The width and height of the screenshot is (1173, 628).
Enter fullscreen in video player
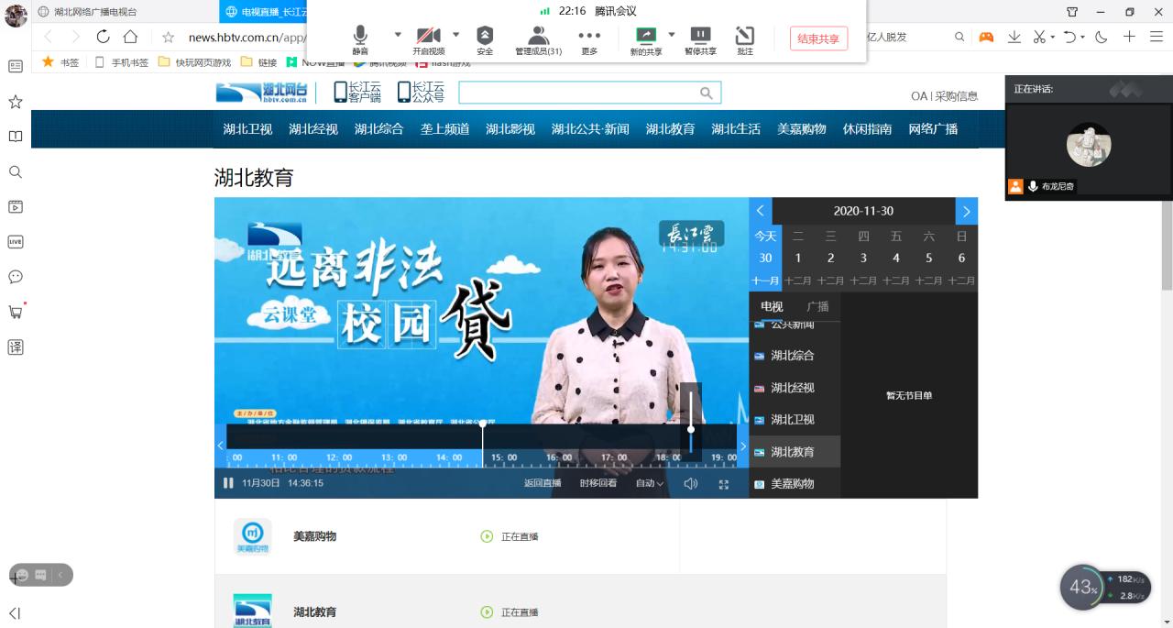pos(723,483)
